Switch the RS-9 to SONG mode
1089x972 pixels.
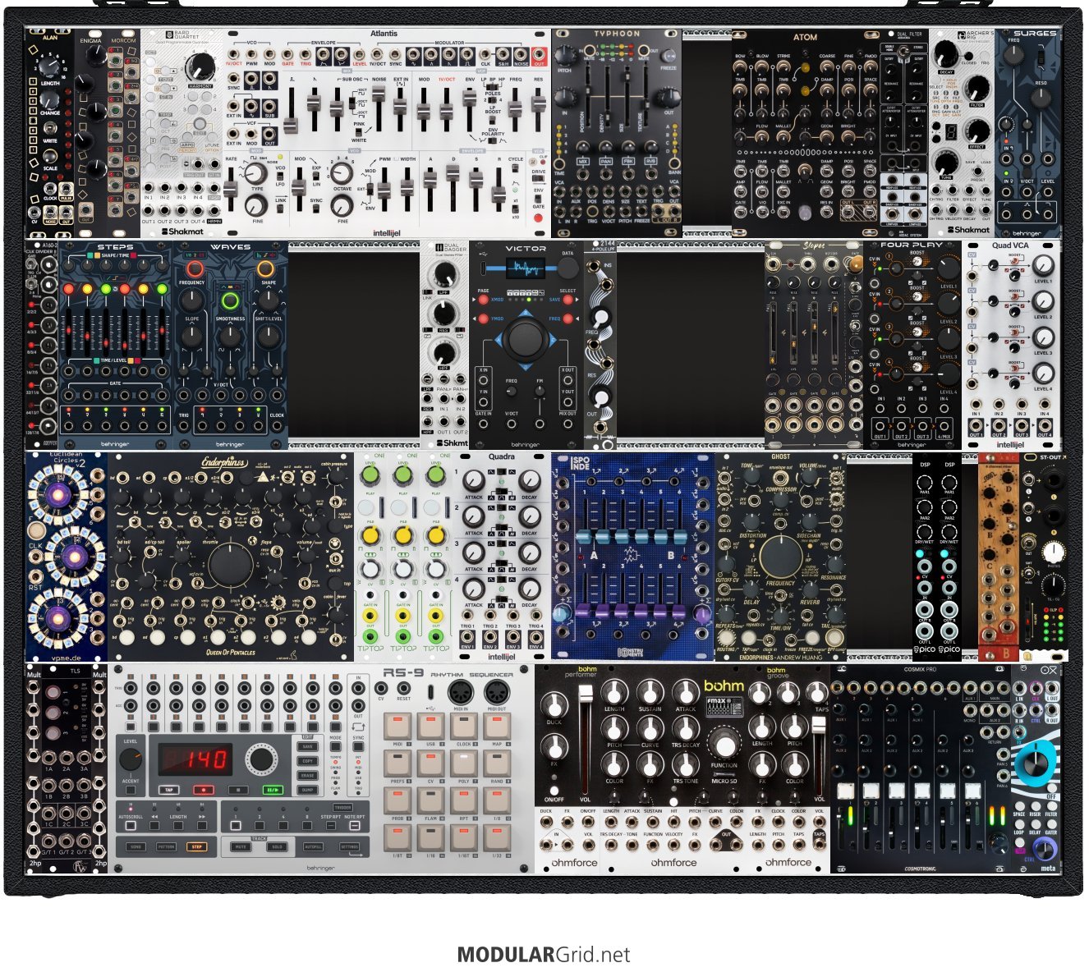click(x=136, y=846)
